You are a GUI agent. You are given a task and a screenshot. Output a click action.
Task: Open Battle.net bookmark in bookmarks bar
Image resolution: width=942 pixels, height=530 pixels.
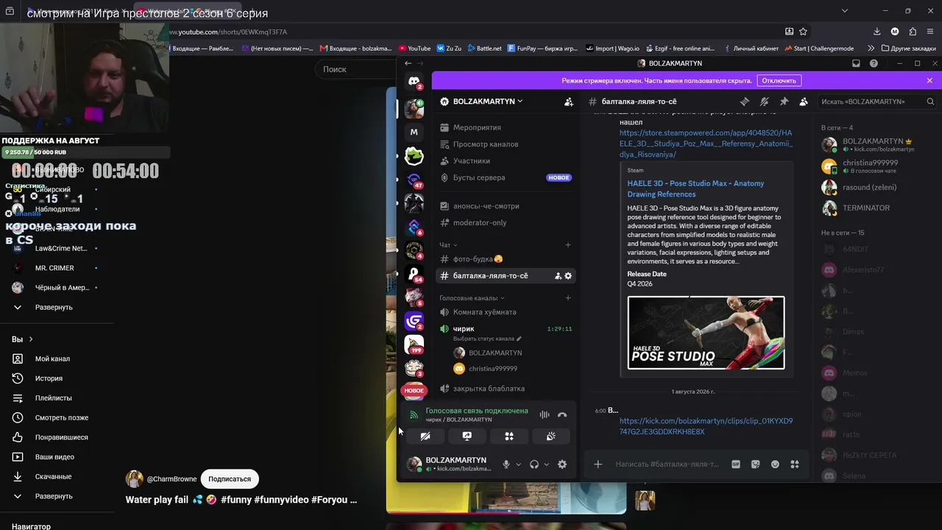click(484, 49)
